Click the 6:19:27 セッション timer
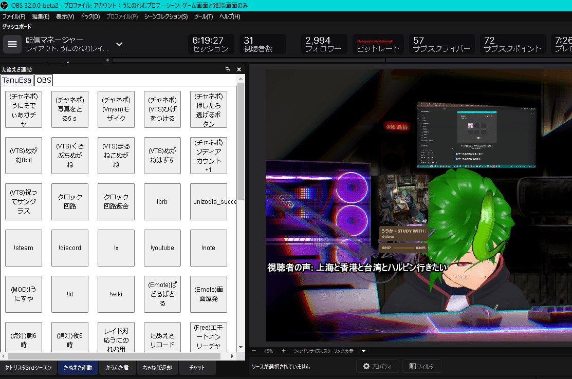 click(211, 44)
